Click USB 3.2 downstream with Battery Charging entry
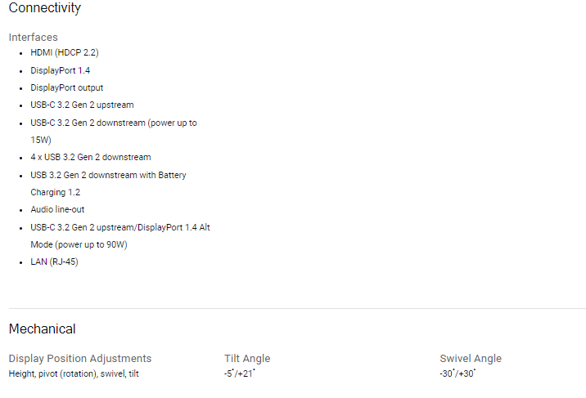Screen dimensions: 586x398 coord(108,184)
